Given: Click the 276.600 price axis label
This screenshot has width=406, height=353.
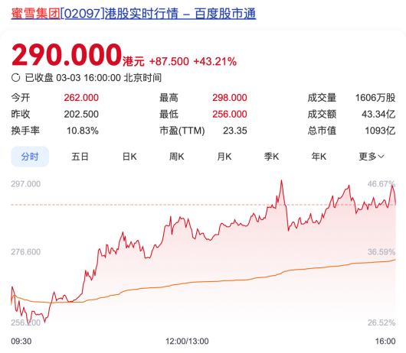Looking at the screenshot, I should click(x=25, y=252).
